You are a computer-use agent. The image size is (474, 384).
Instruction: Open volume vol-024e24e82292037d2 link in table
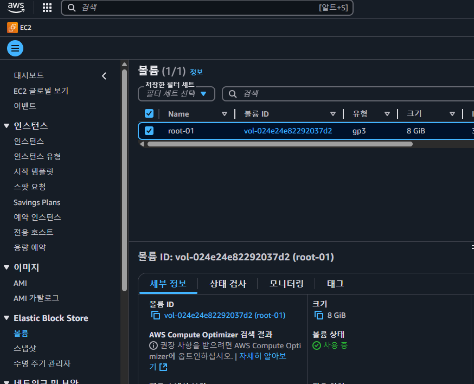point(288,131)
